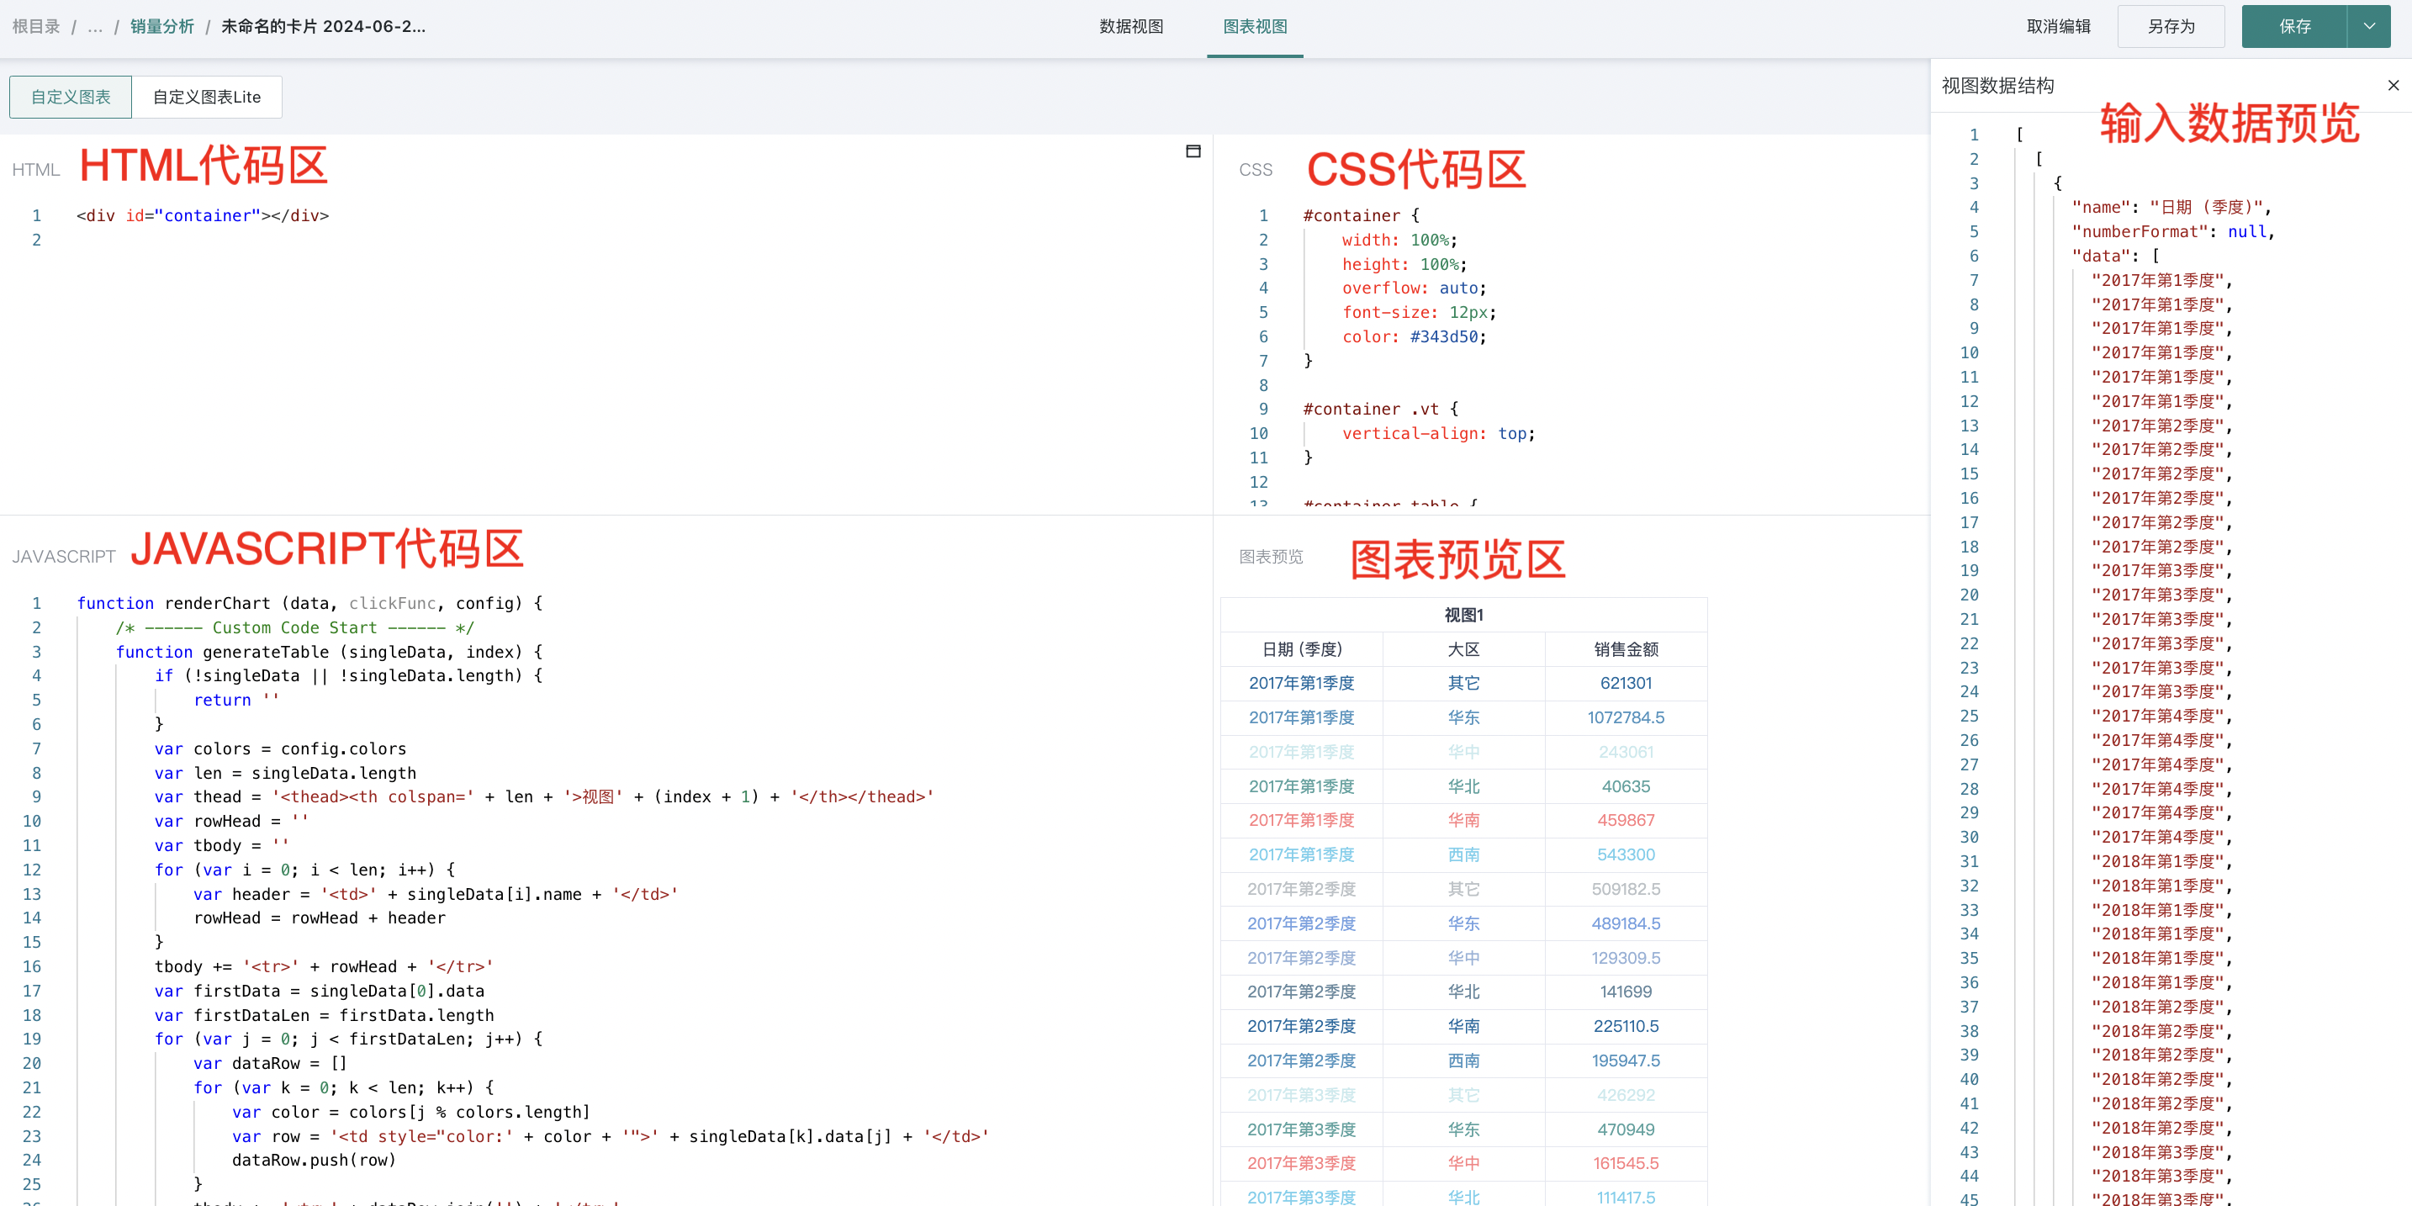Click the 视图数据结构 panel title

tap(1997, 85)
